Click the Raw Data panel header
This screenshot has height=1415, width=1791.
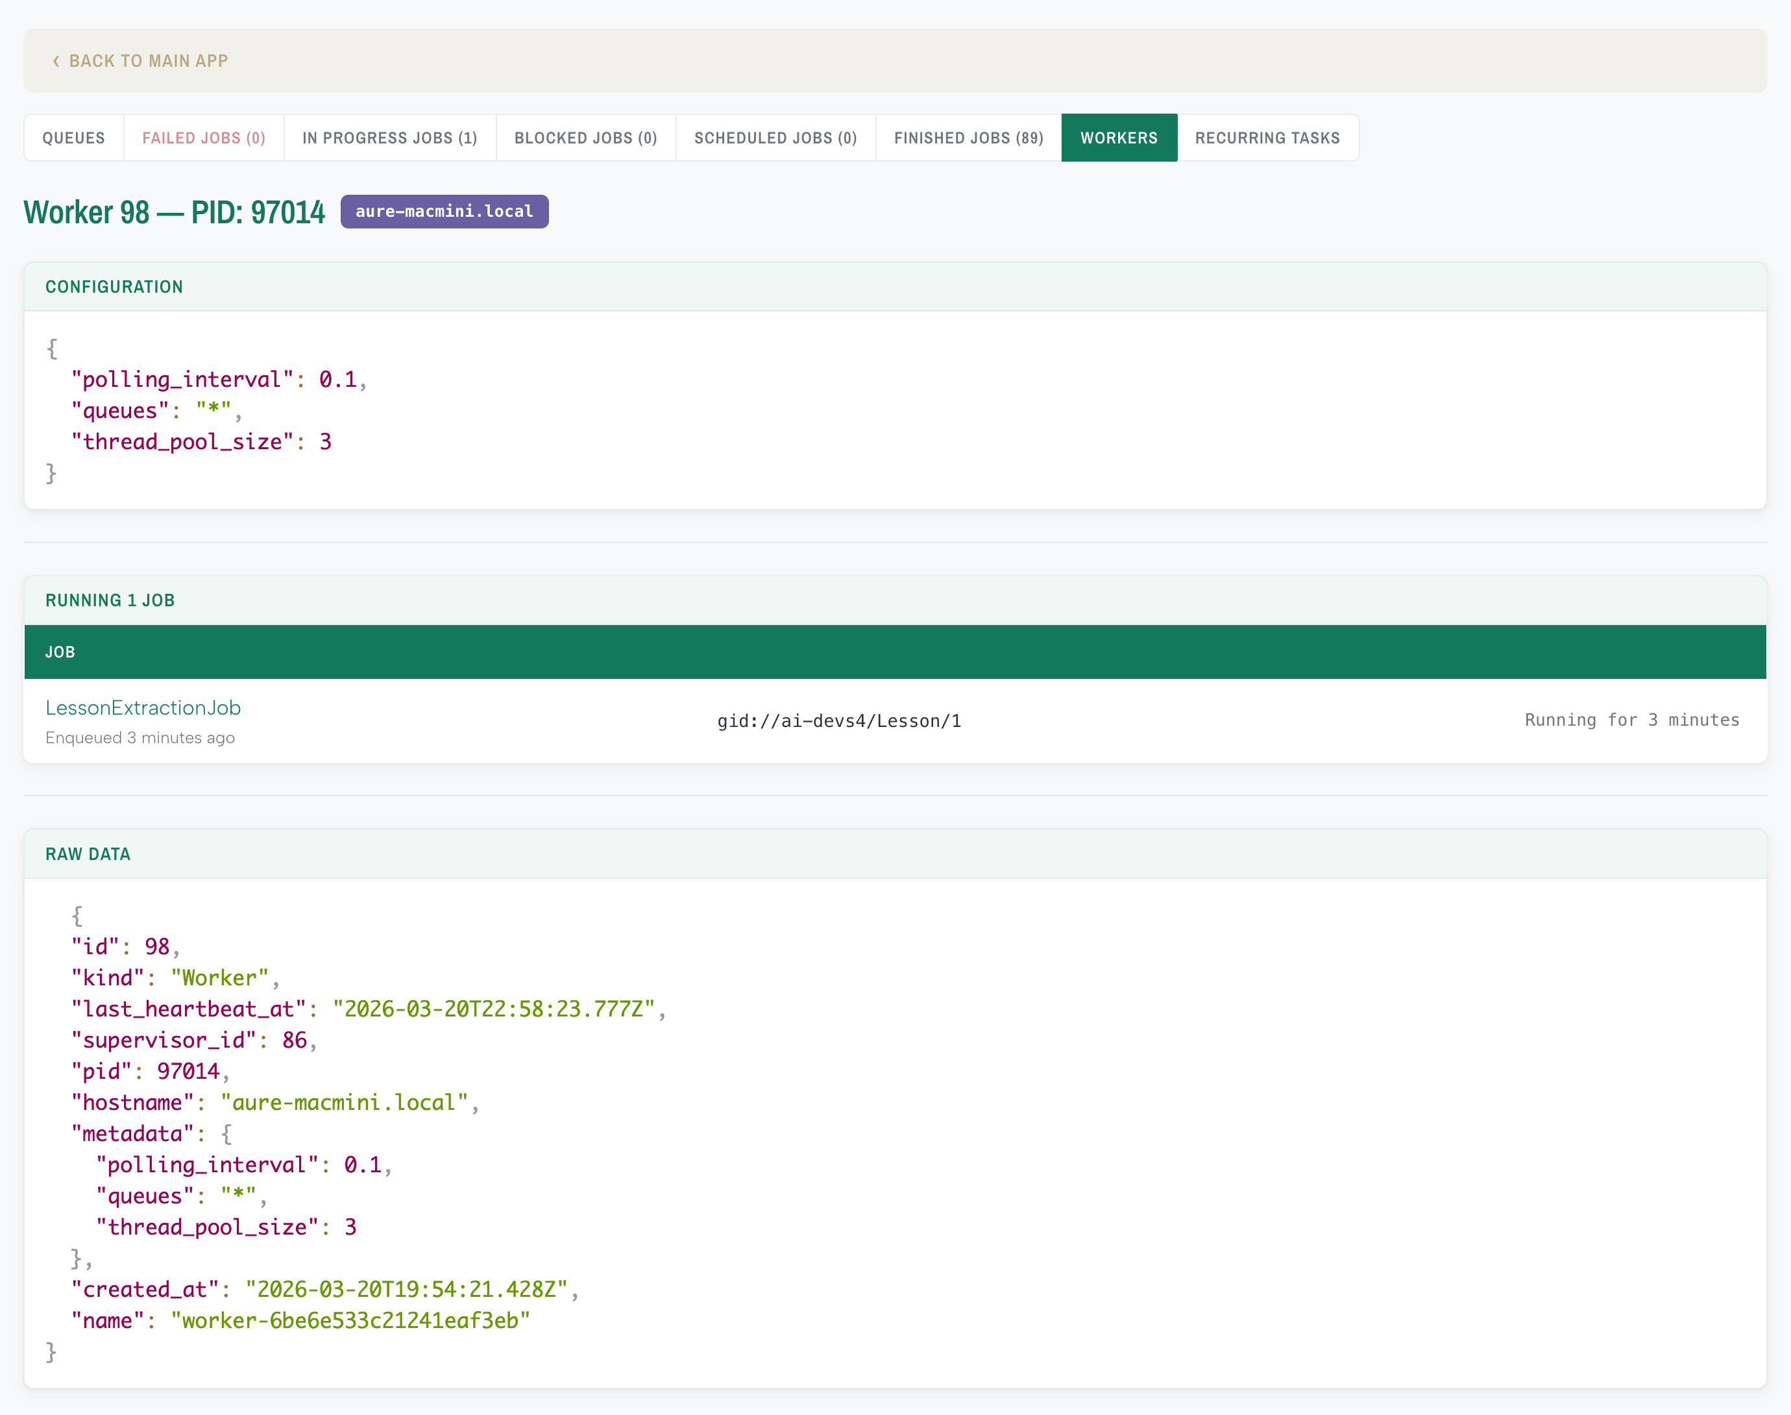click(88, 854)
